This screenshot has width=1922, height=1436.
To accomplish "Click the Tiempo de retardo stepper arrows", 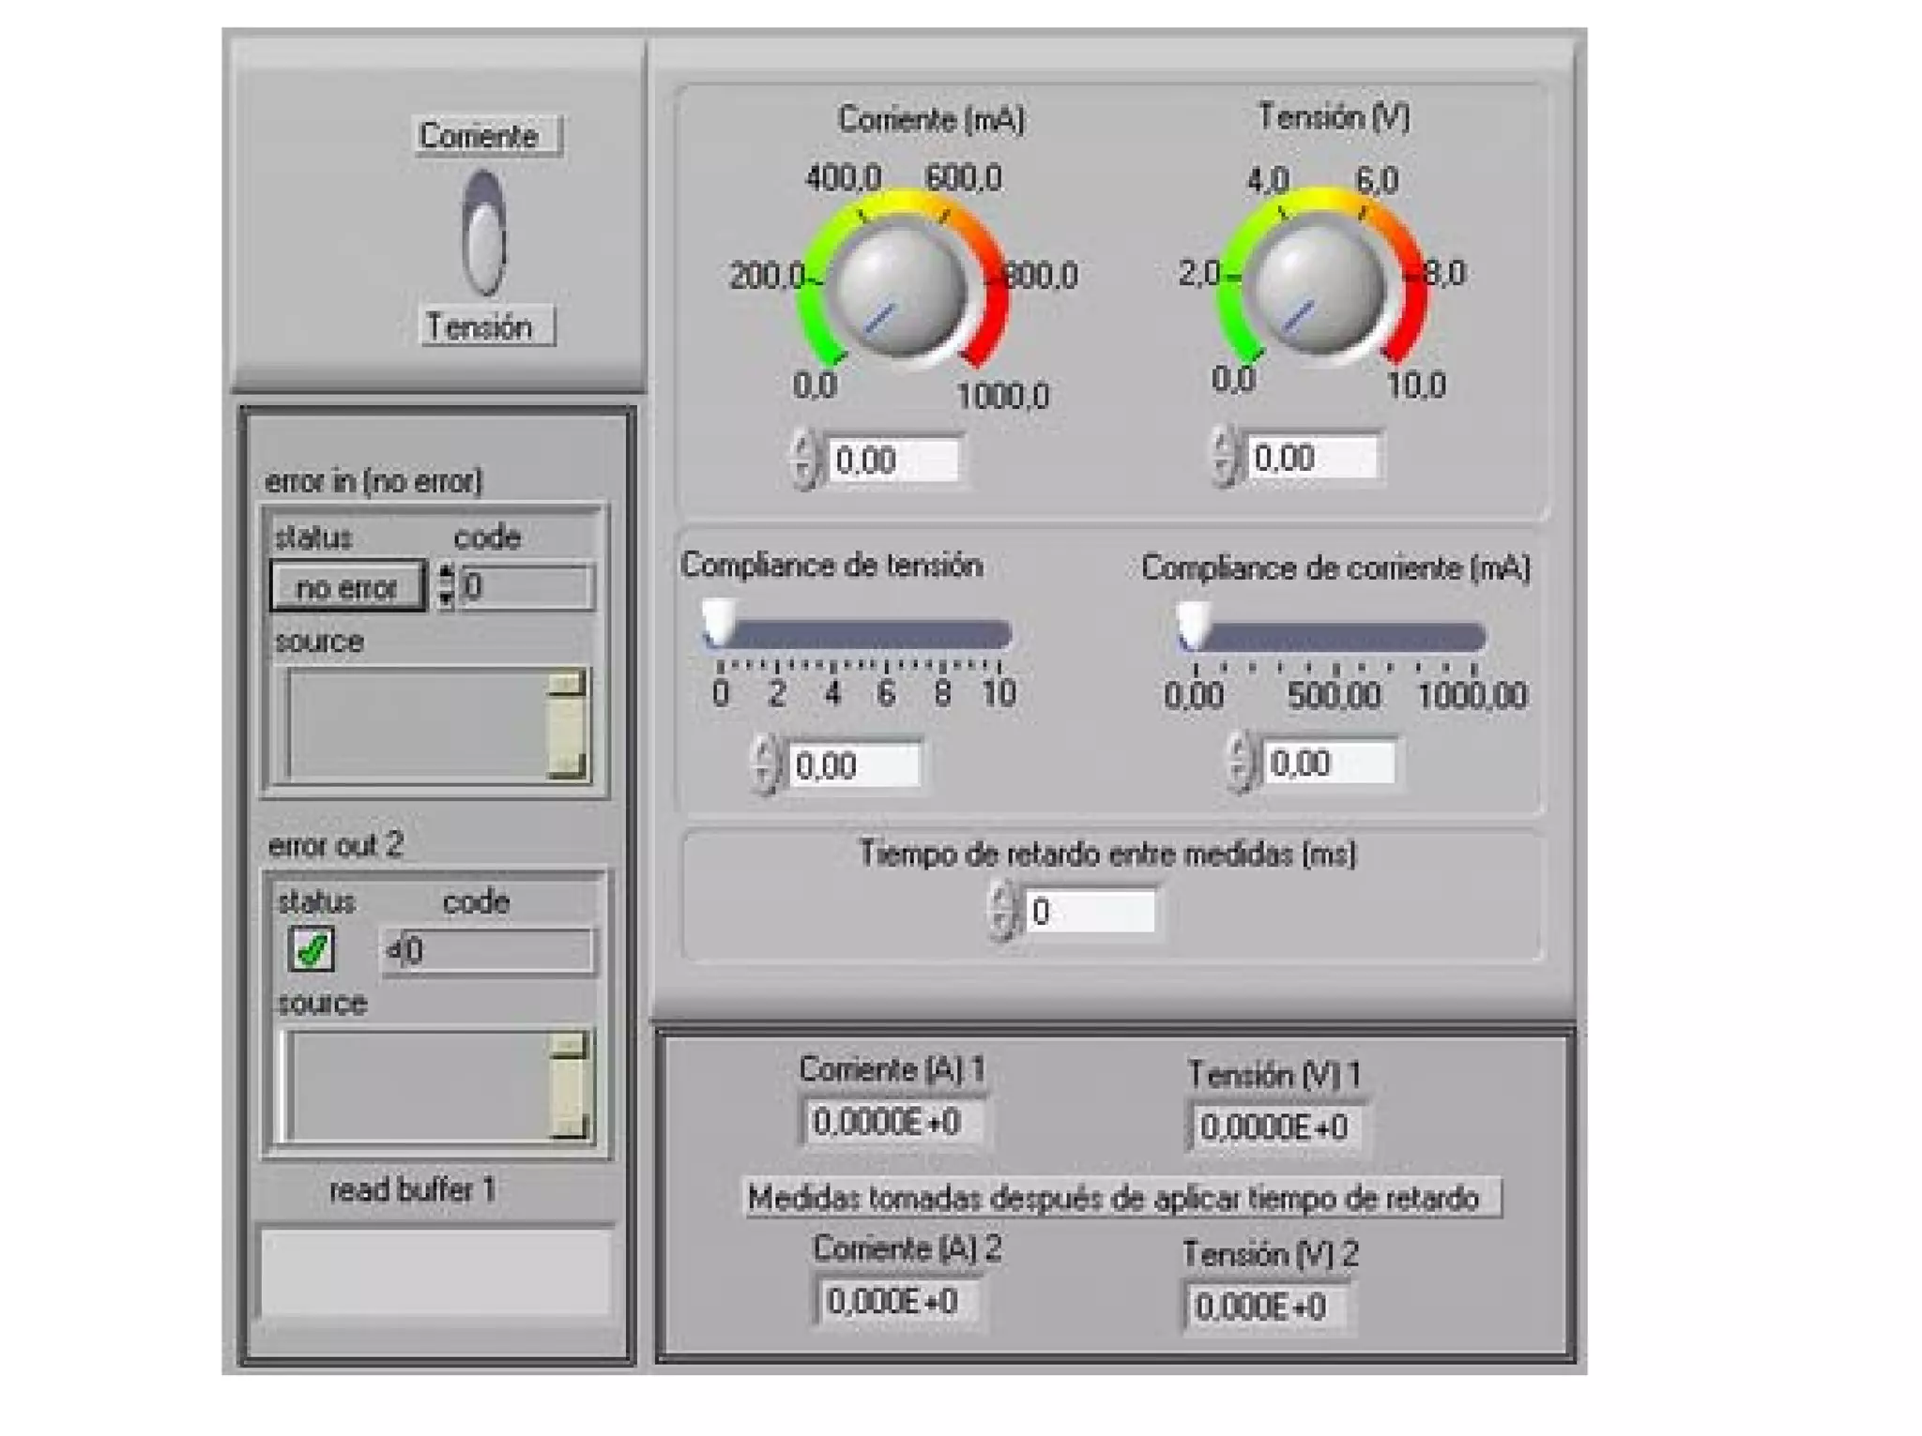I will pyautogui.click(x=1002, y=911).
